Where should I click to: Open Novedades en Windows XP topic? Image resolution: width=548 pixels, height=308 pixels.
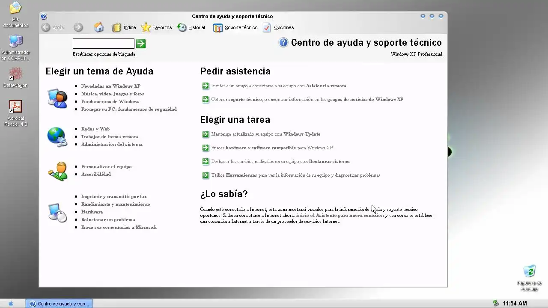[111, 86]
